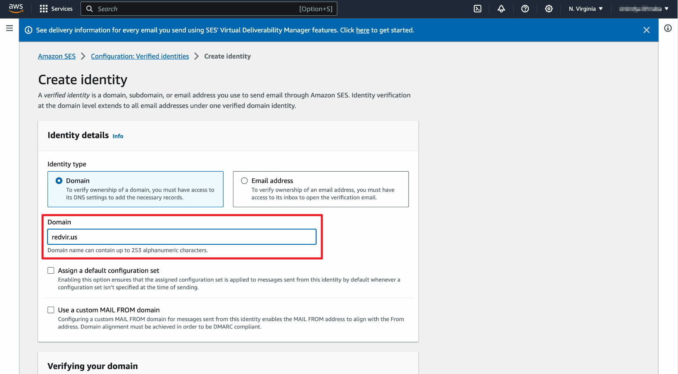678x374 pixels.
Task: Open the N. Virginia region dropdown
Action: tap(585, 9)
